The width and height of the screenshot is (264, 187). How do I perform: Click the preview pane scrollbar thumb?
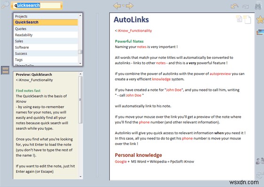pyautogui.click(x=80, y=100)
